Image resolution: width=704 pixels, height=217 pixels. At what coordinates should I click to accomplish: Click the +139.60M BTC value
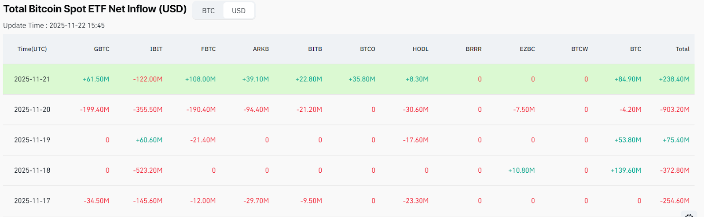click(x=626, y=171)
